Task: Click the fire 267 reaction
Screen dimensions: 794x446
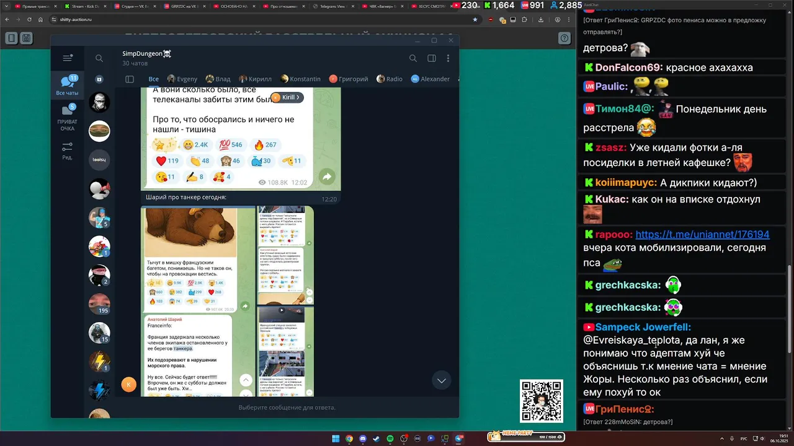Action: pos(265,145)
